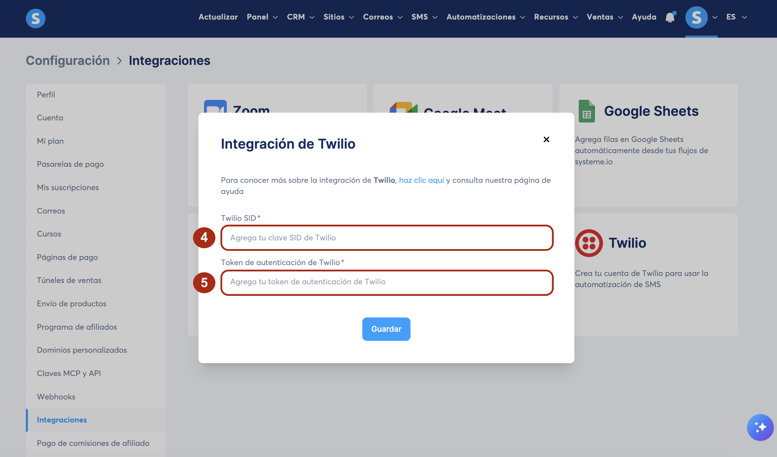Open Correos in the settings sidebar

(x=96, y=211)
